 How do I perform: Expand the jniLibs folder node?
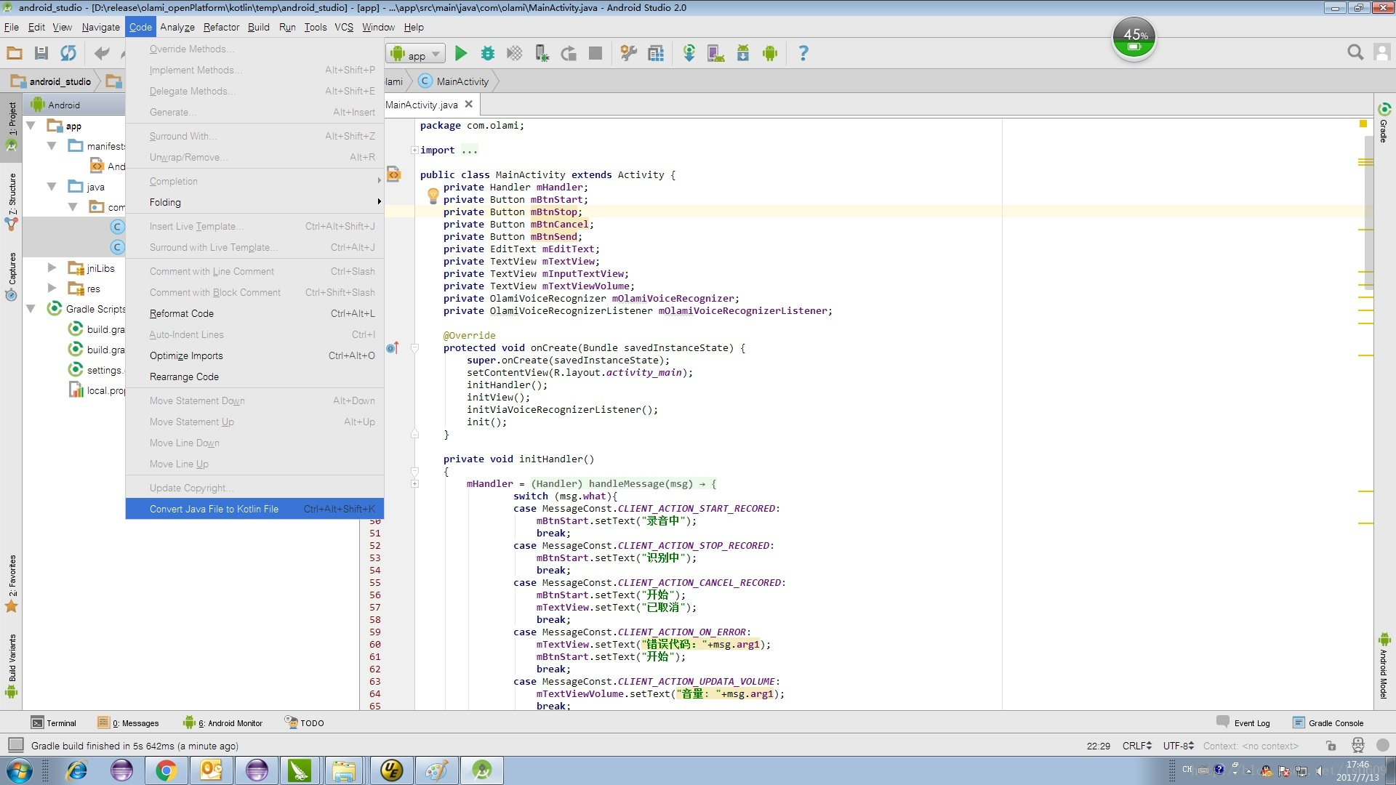[52, 268]
